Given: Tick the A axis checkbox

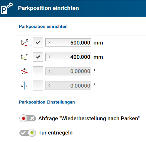Looking at the screenshot, I should [38, 71].
